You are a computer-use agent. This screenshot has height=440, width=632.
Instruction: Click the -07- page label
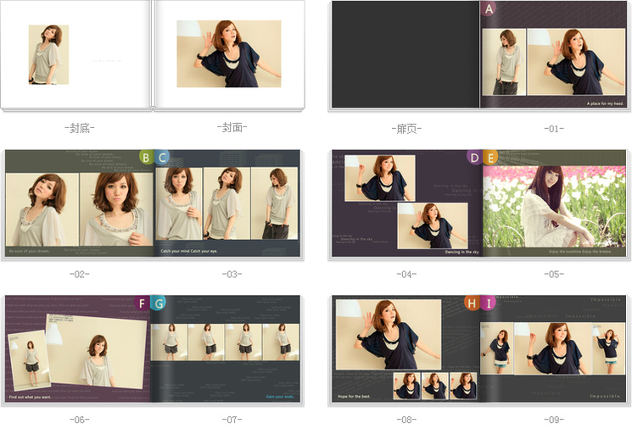pyautogui.click(x=232, y=420)
